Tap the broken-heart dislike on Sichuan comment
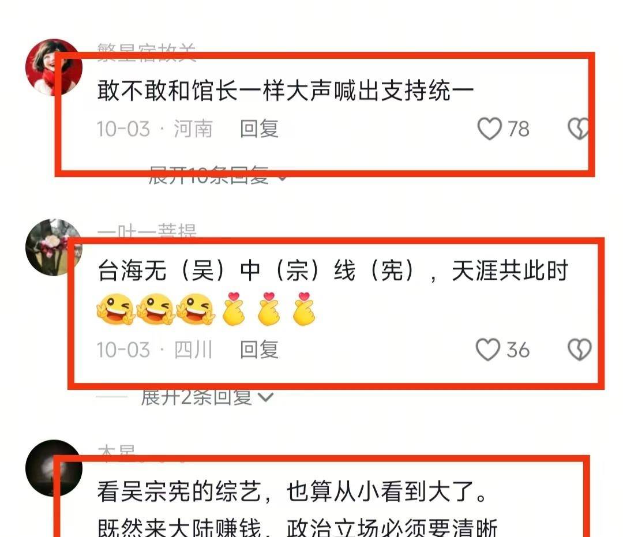623x537 pixels. 580,350
